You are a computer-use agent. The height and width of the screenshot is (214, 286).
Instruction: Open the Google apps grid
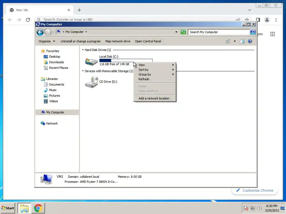[273, 34]
